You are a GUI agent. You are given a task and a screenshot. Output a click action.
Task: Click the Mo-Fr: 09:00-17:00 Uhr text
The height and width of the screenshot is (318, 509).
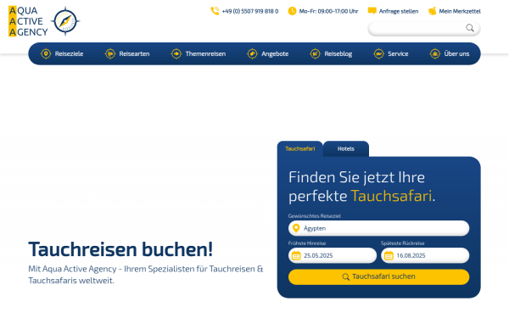tap(328, 11)
